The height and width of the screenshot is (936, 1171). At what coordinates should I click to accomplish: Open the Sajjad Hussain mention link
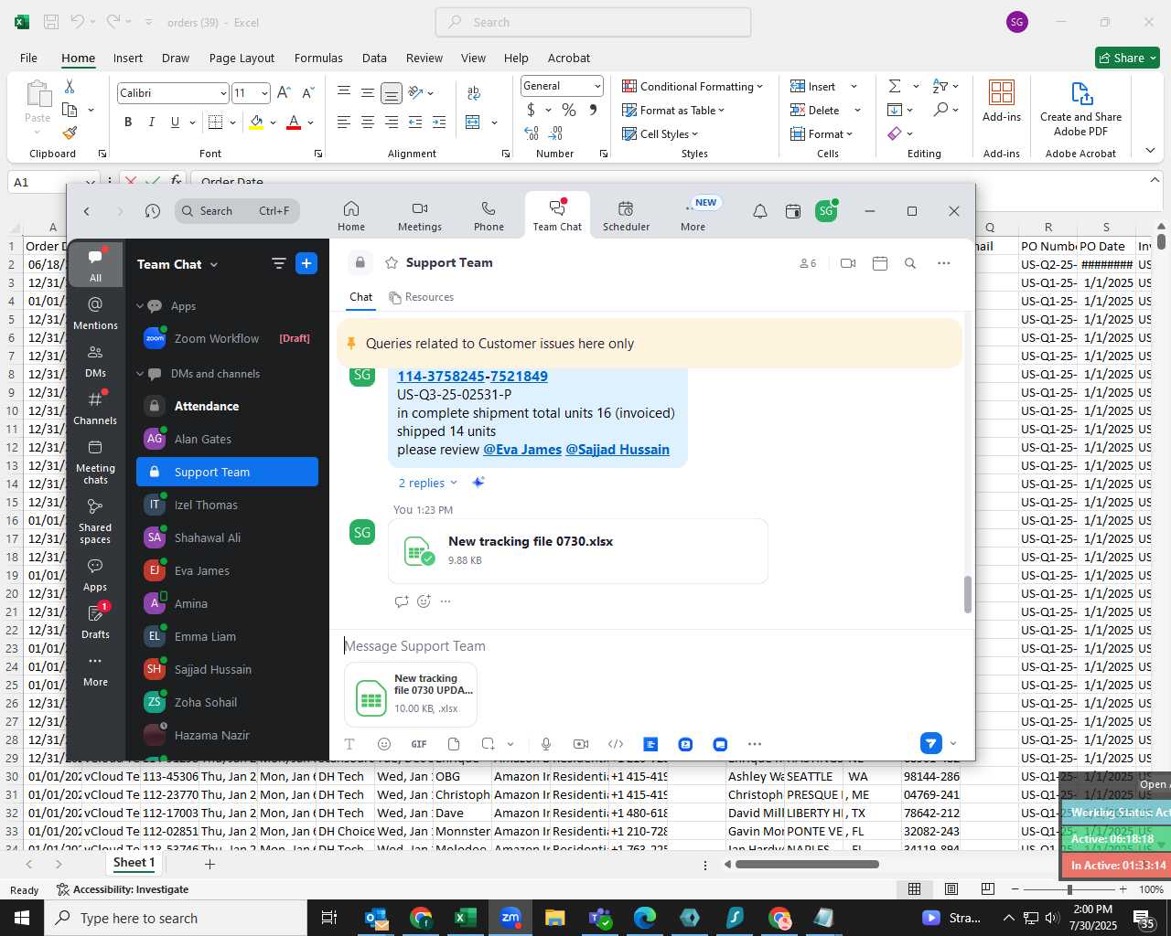click(x=618, y=450)
